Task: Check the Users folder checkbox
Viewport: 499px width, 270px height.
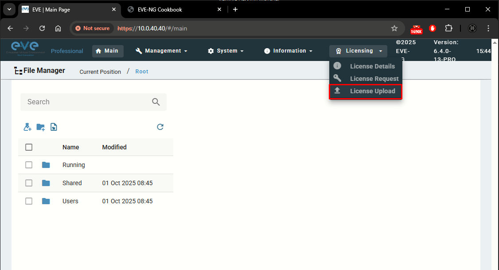Action: tap(29, 201)
